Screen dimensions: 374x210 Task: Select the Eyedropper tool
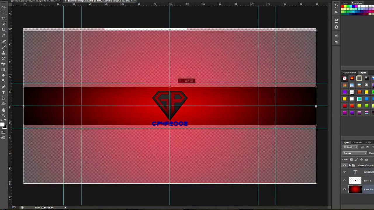coord(4,36)
